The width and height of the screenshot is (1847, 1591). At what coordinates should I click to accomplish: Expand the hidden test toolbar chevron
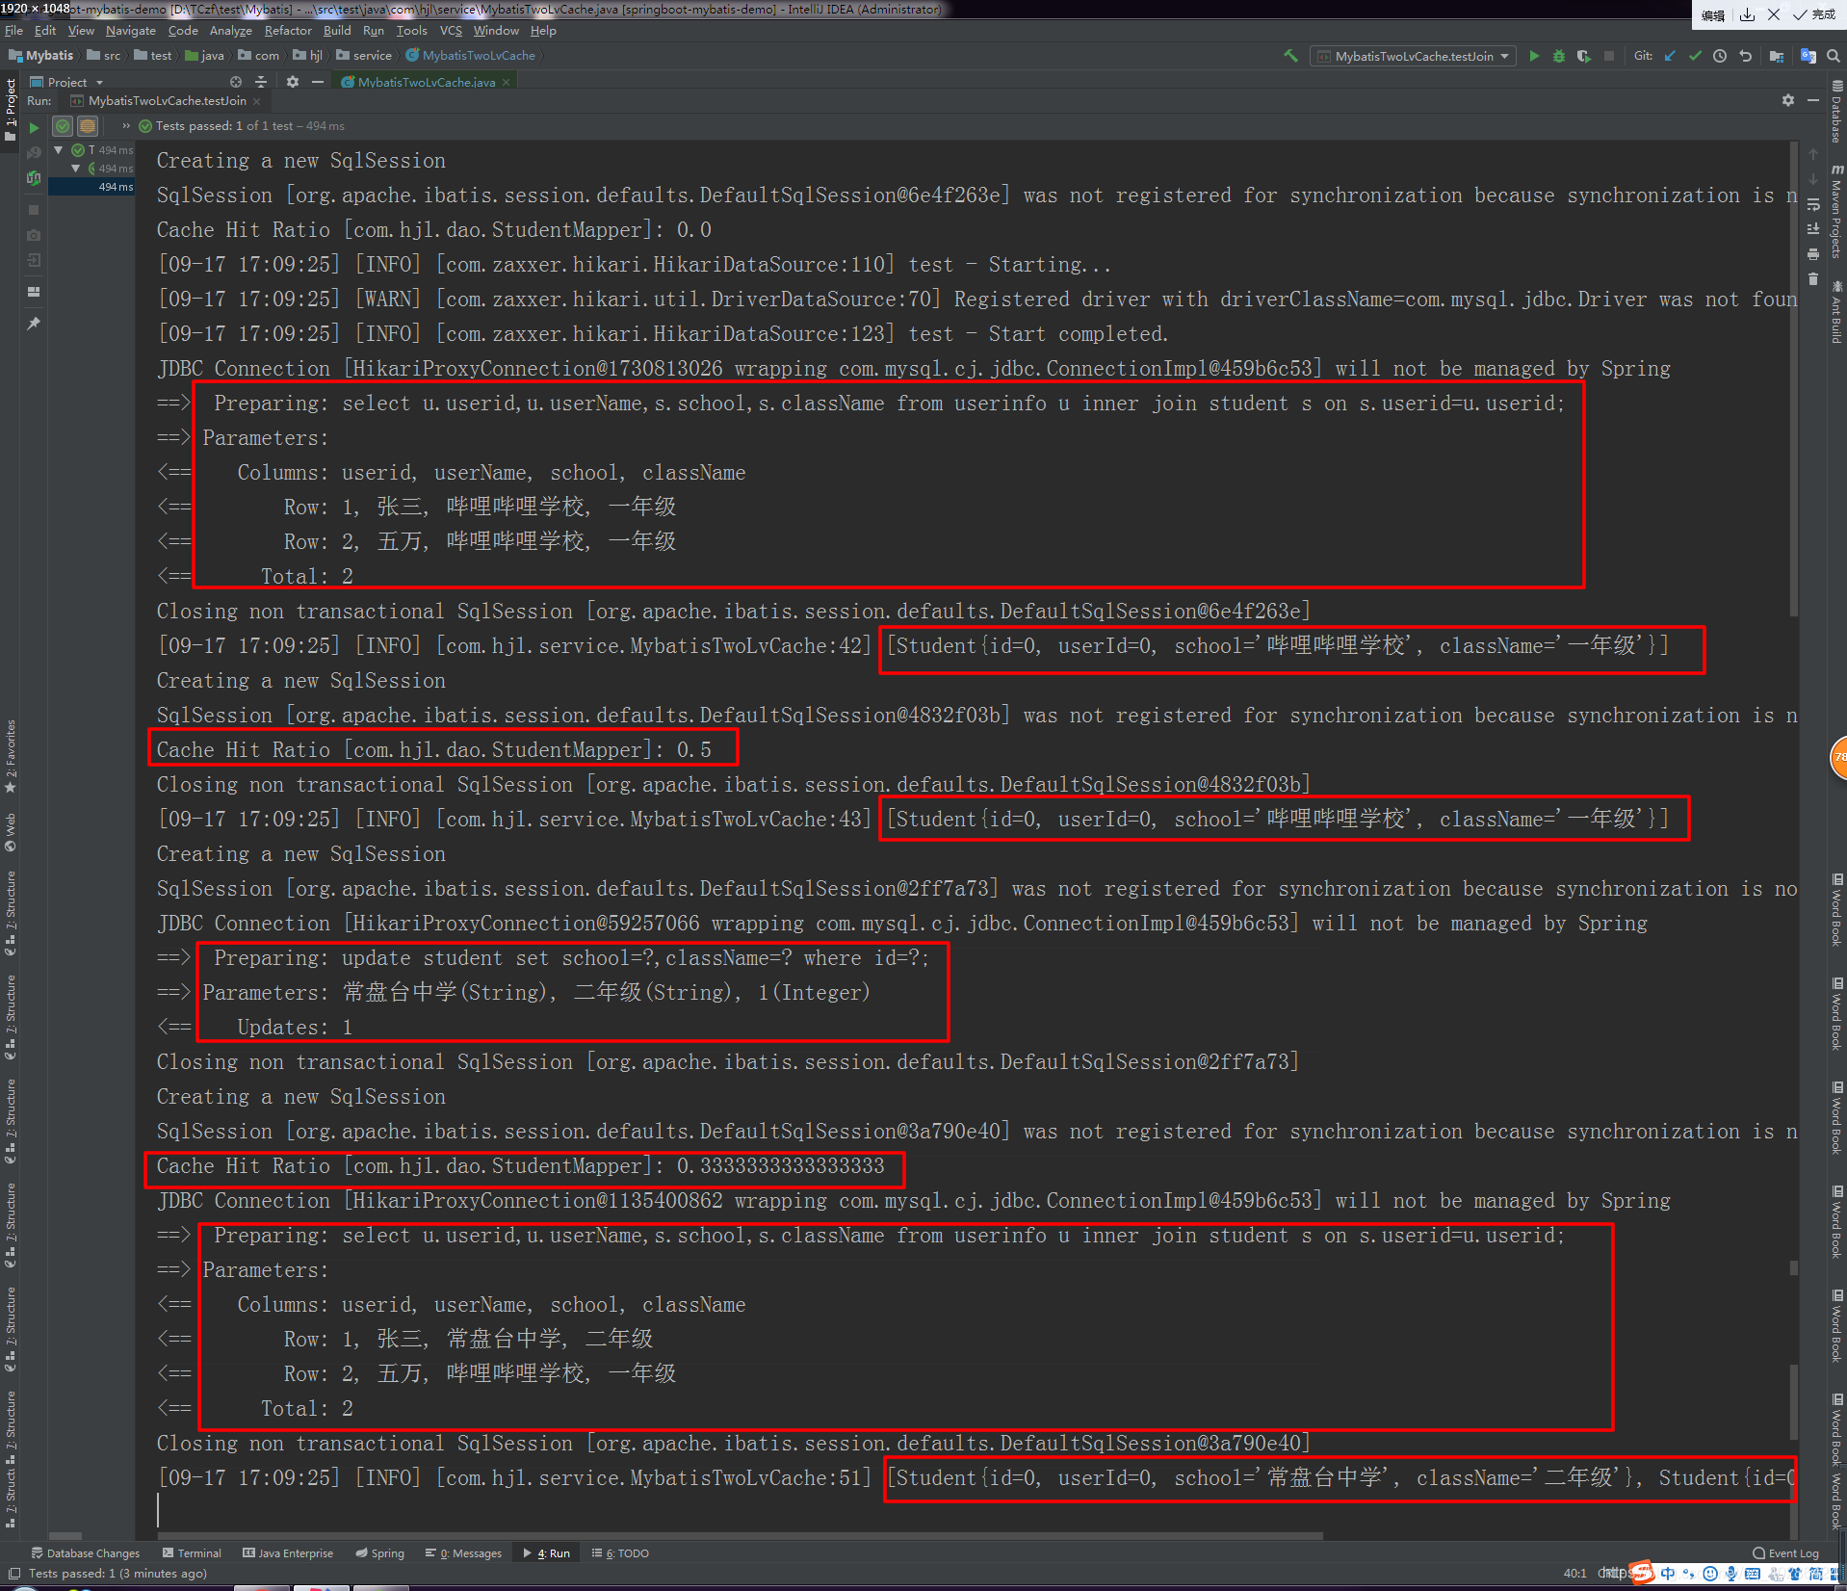[x=126, y=126]
